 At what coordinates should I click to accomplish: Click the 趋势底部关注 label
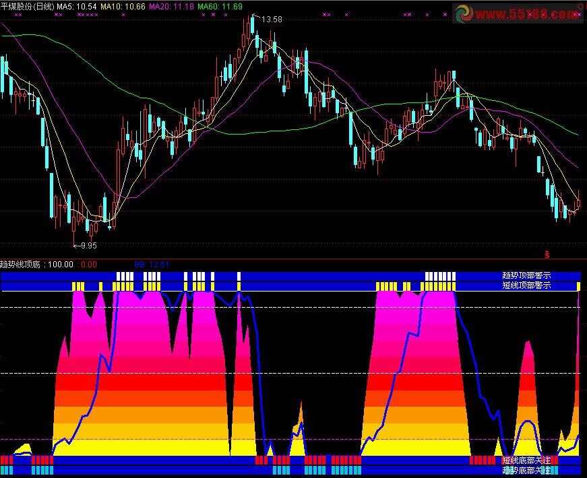[x=526, y=470]
